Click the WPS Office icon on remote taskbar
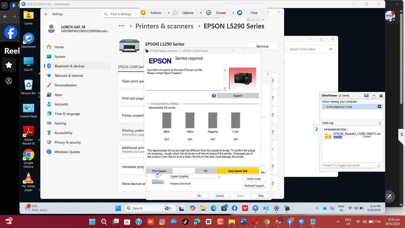 click(x=245, y=208)
